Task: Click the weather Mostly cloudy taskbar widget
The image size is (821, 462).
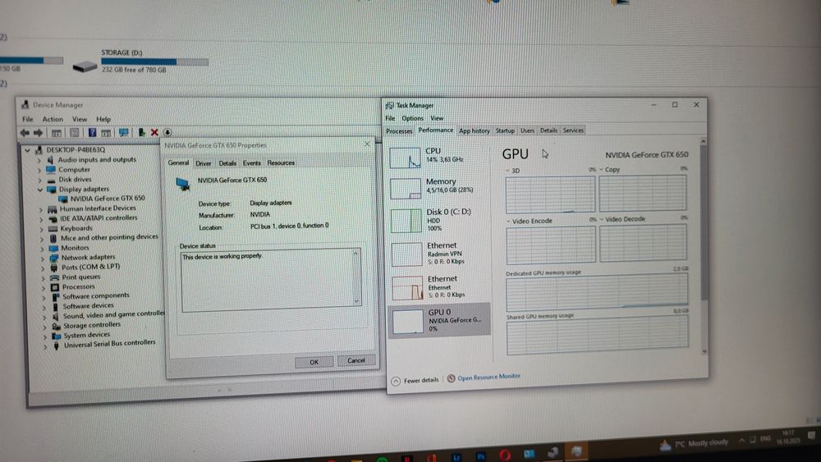Action: click(693, 444)
